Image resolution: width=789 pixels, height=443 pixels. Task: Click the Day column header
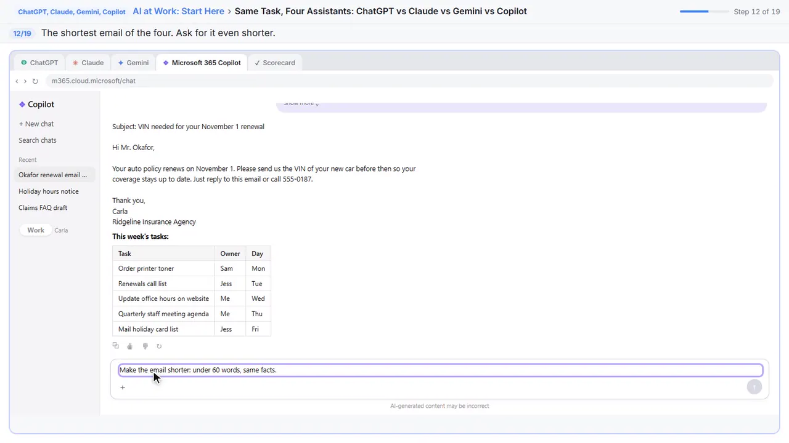click(x=258, y=253)
